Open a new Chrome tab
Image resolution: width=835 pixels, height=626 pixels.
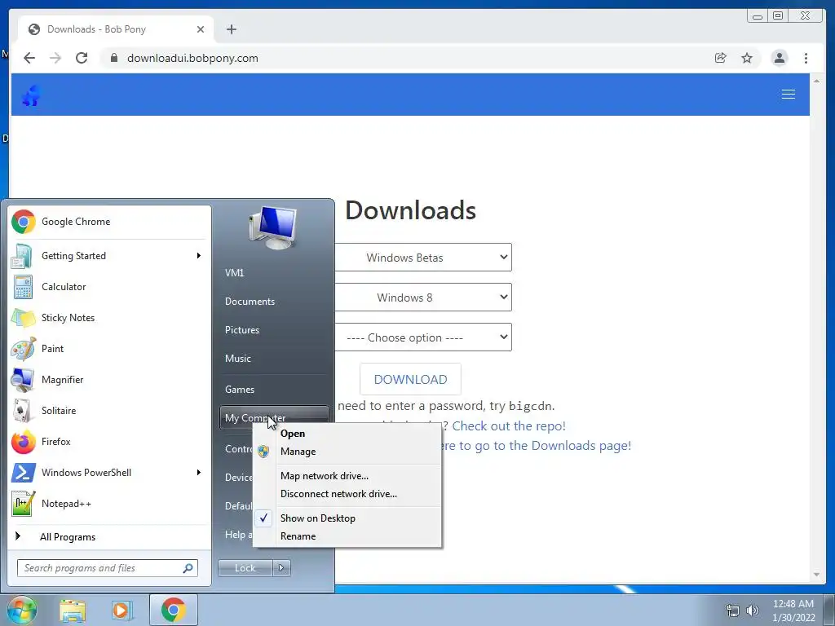coord(231,29)
